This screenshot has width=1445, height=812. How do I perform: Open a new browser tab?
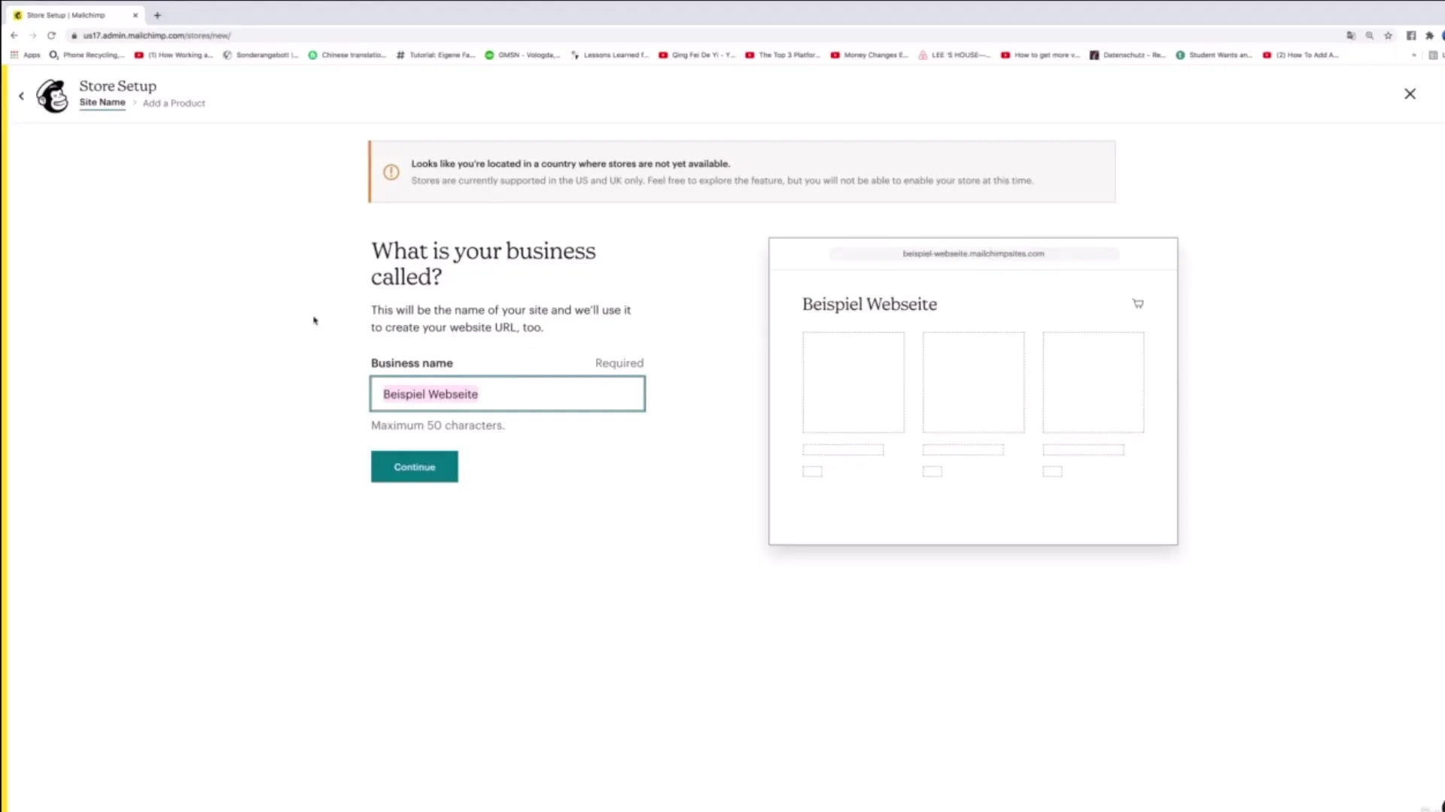point(157,15)
